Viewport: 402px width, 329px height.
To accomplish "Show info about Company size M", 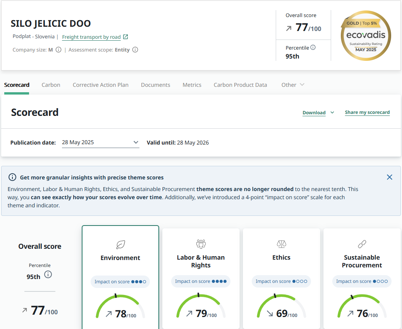I will [58, 50].
